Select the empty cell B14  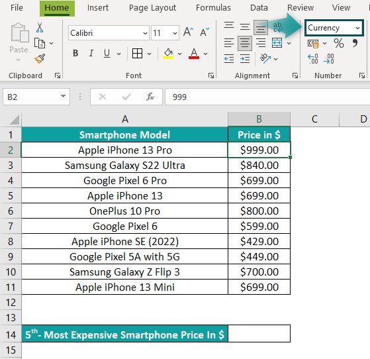259,333
